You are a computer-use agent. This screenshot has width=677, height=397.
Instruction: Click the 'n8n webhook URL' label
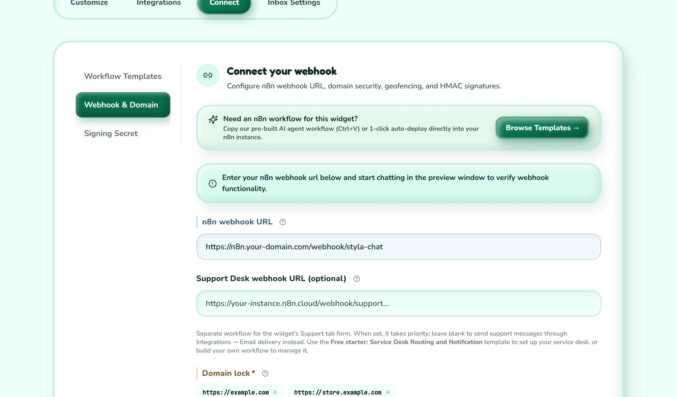237,222
